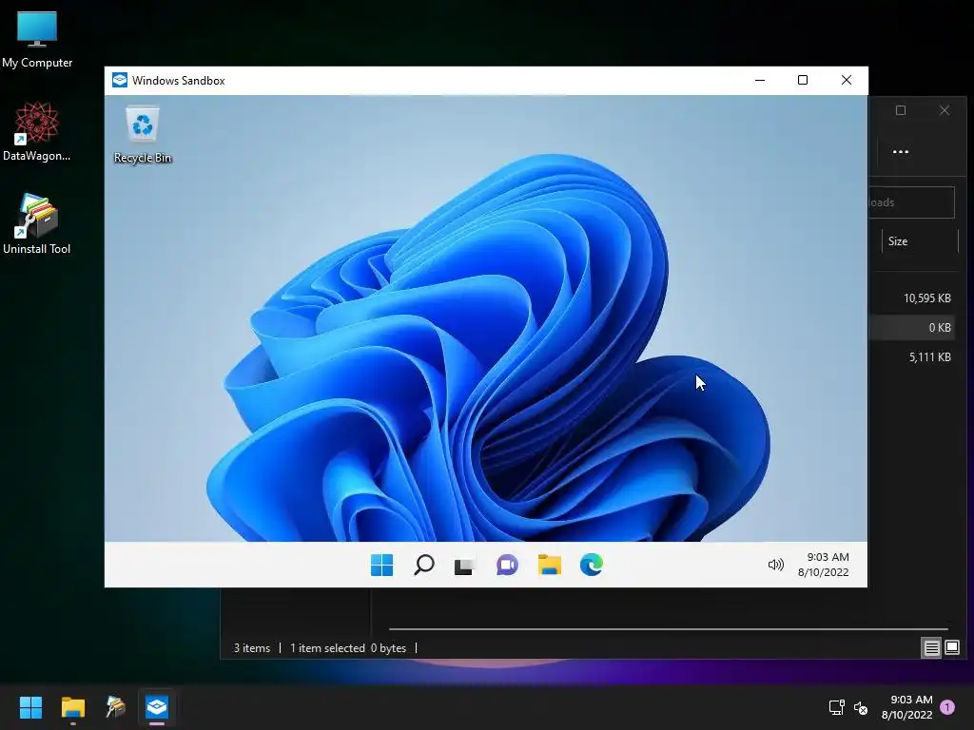Click Windows Sandbox icon in host taskbar

coord(157,707)
